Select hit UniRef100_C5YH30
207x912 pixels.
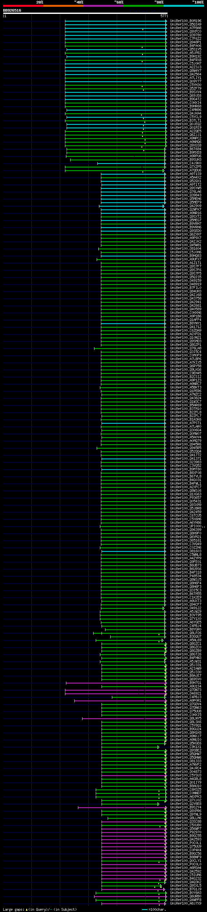(186, 85)
